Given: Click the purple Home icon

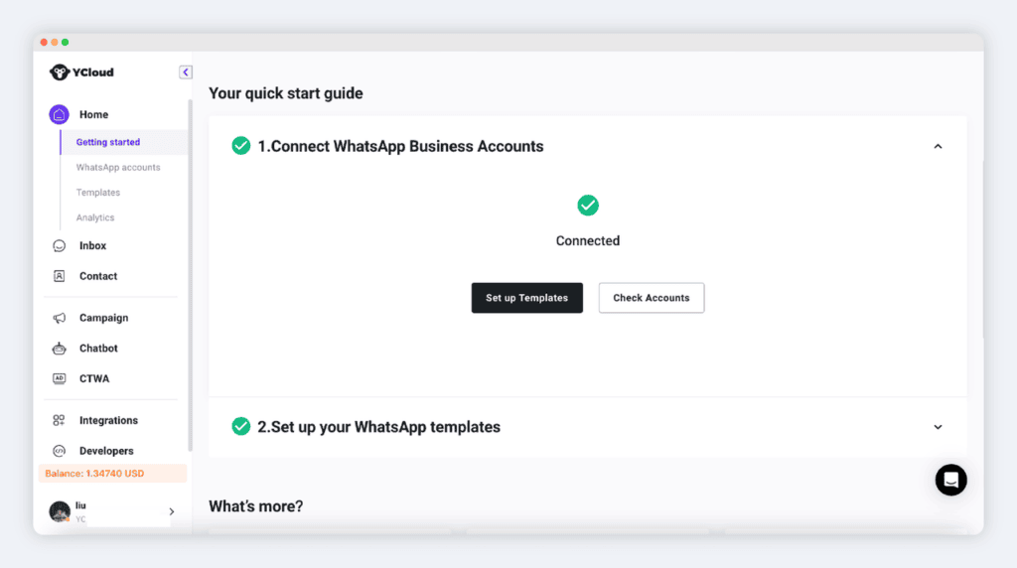Looking at the screenshot, I should [59, 115].
